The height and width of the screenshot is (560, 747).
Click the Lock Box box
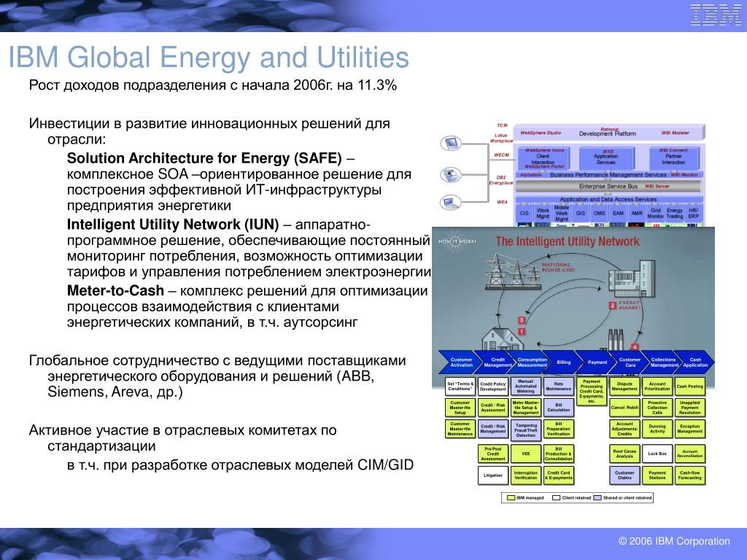(x=657, y=454)
